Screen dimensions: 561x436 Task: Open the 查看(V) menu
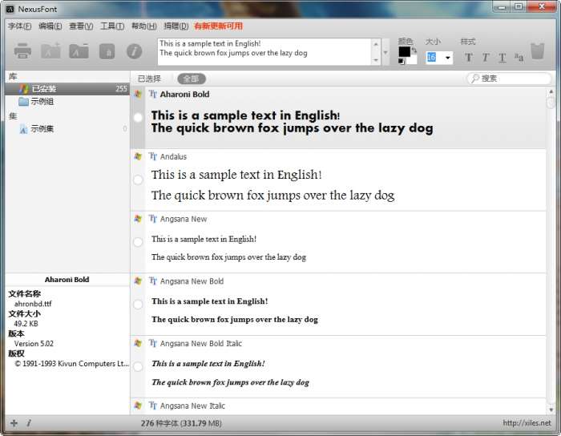coord(81,26)
